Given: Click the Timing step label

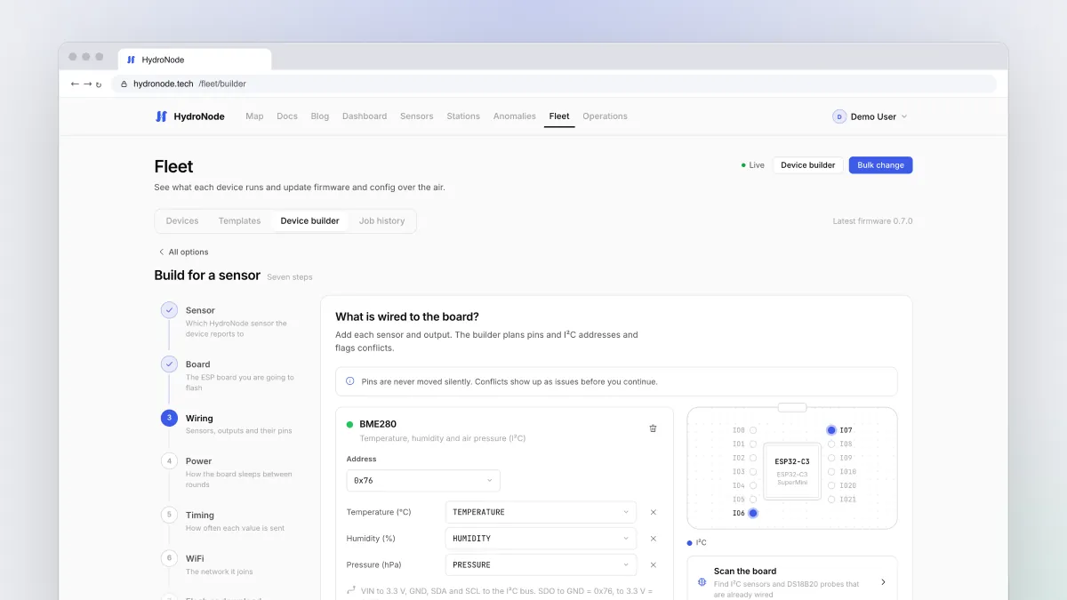Looking at the screenshot, I should tap(200, 515).
